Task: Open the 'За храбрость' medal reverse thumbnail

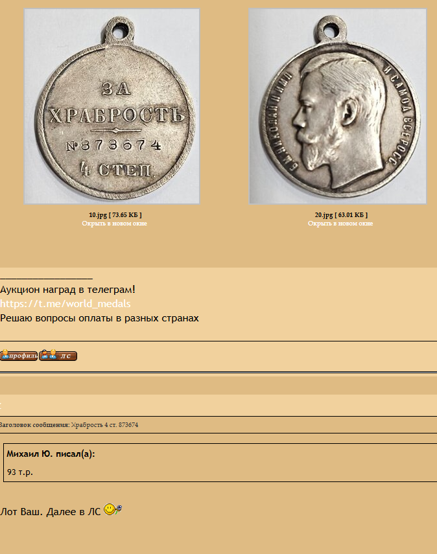Action: pos(112,106)
